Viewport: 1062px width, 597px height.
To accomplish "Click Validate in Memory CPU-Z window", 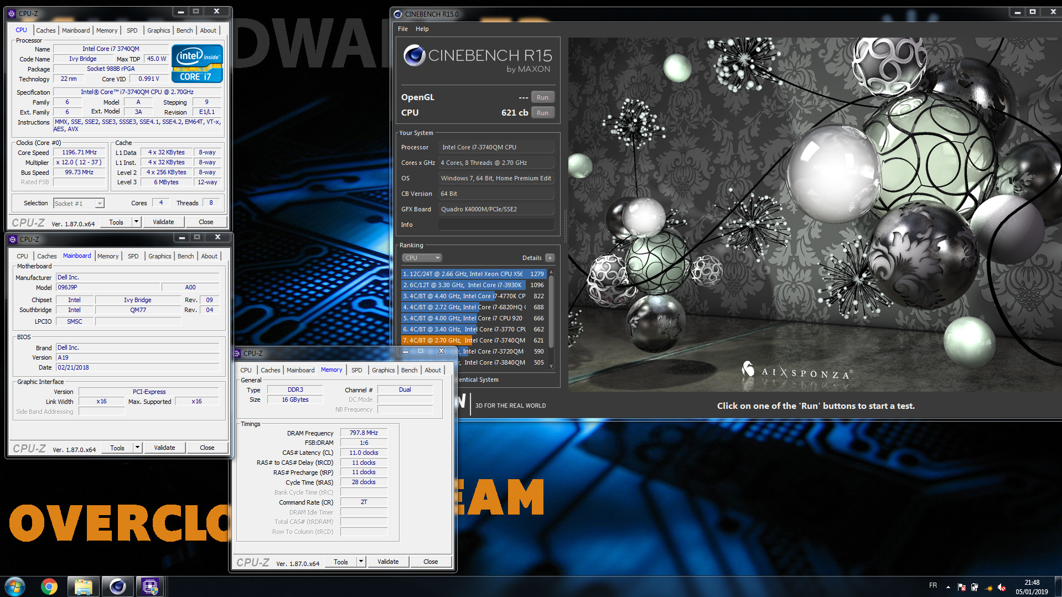I will click(388, 562).
